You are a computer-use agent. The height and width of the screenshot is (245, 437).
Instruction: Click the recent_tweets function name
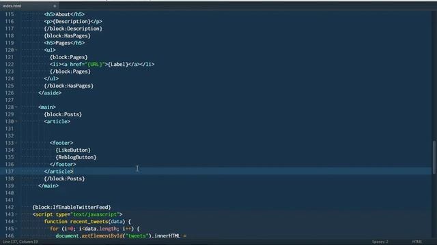(89, 222)
